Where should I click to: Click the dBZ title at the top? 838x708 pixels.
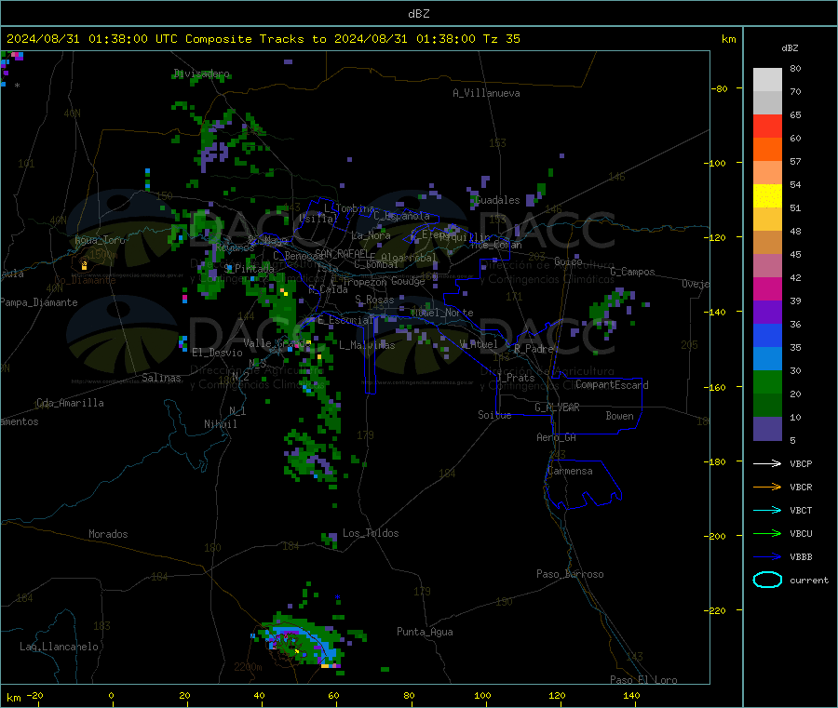[418, 13]
